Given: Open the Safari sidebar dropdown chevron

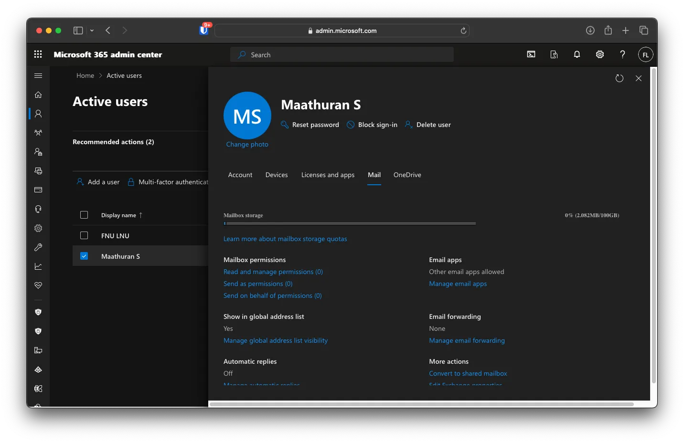Looking at the screenshot, I should 92,31.
